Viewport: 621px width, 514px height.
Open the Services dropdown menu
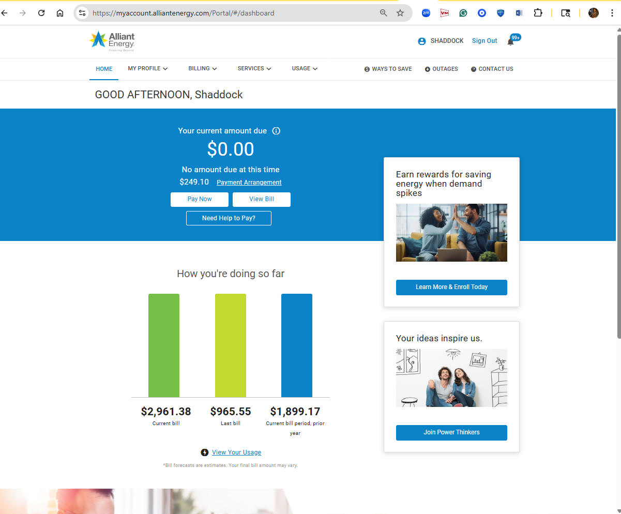[x=254, y=69]
